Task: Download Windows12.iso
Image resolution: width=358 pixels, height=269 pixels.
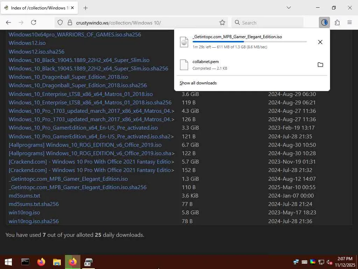Action: (27, 43)
